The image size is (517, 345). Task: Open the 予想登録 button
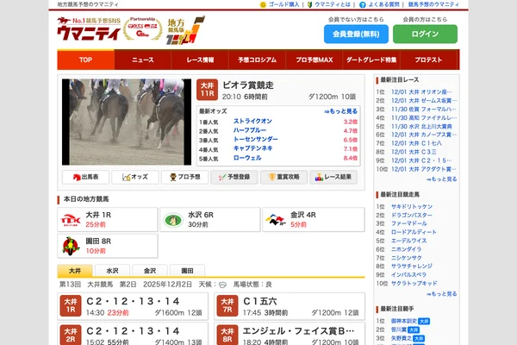[x=234, y=177]
